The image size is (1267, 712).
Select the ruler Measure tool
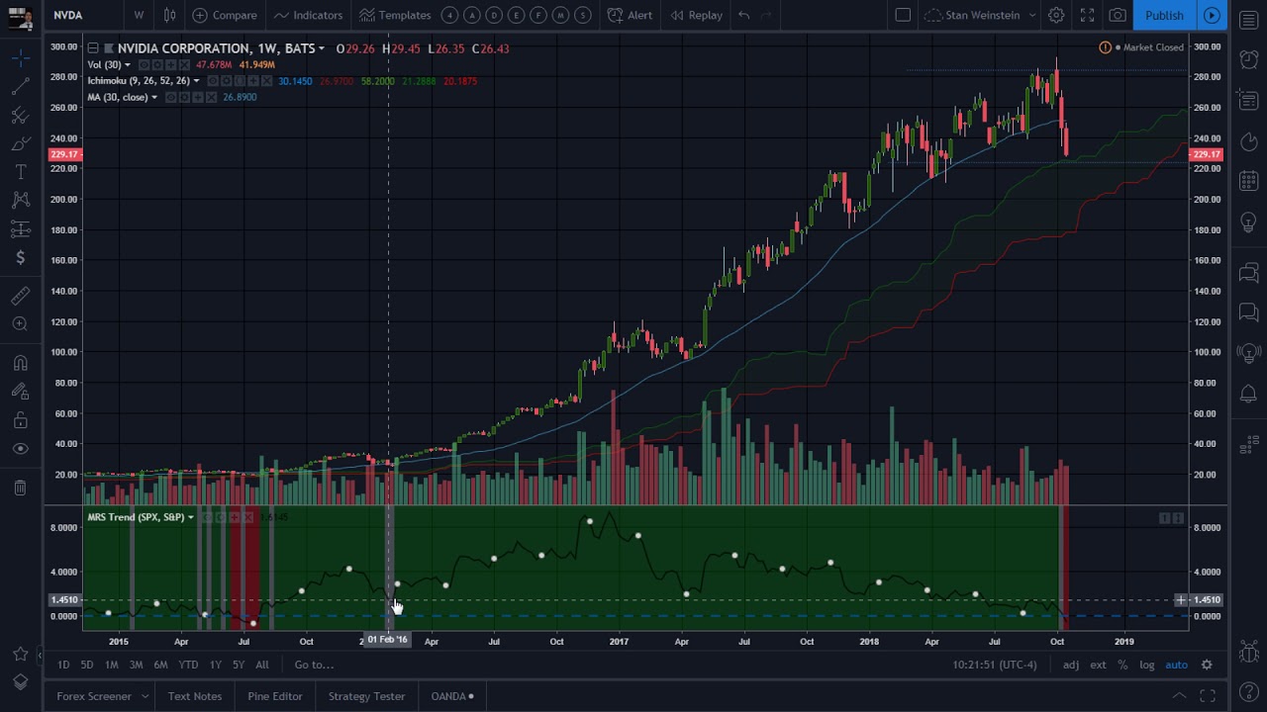pos(20,295)
